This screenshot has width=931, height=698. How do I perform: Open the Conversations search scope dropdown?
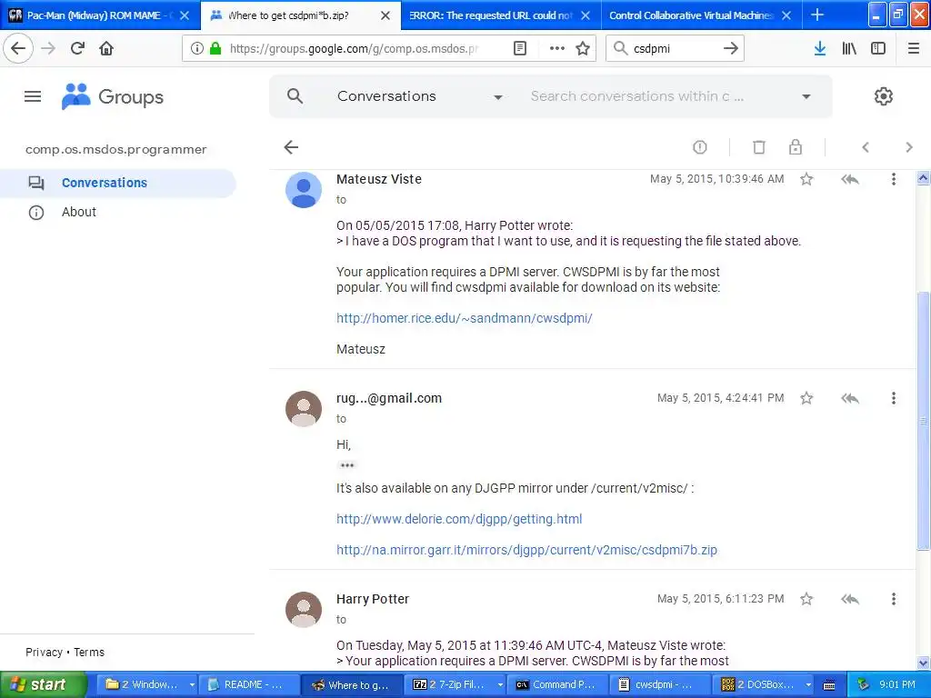coord(420,96)
